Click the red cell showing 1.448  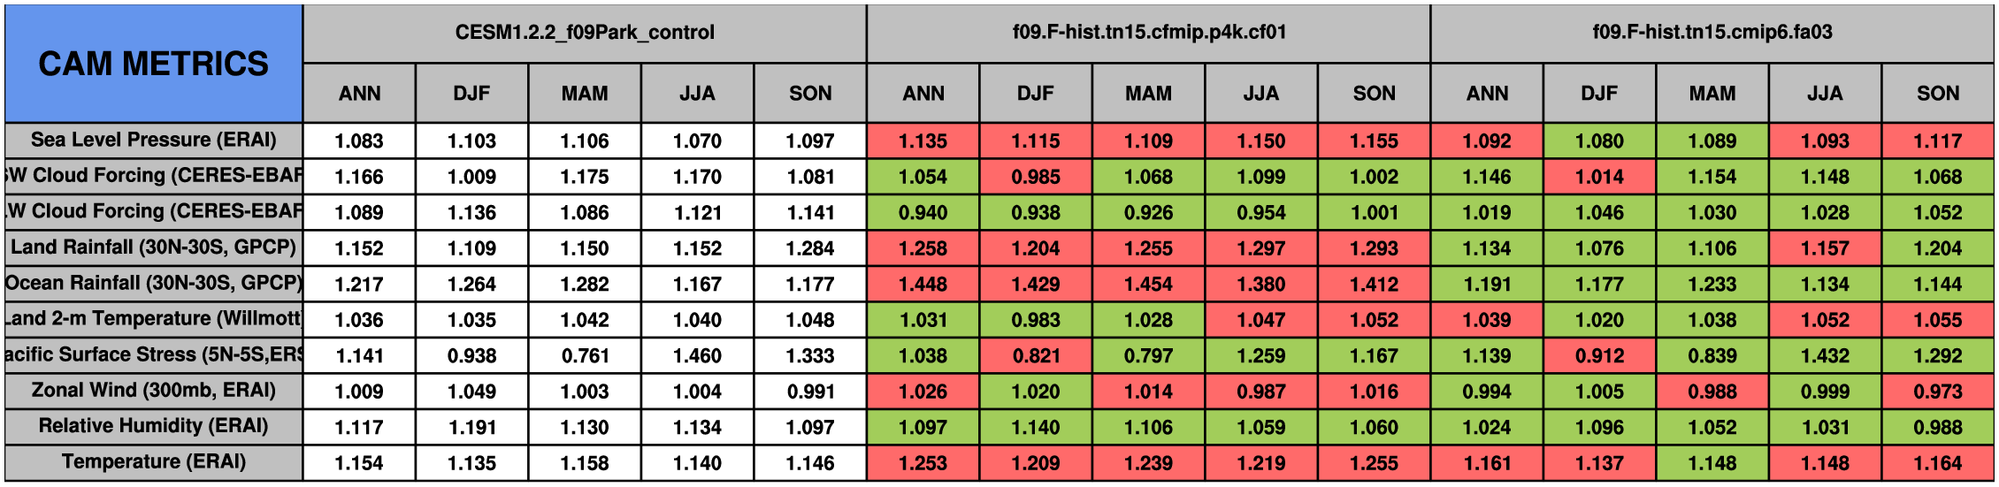923,284
